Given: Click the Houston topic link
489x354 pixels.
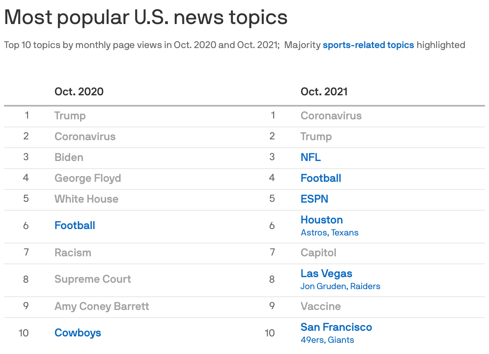Looking at the screenshot, I should point(321,220).
